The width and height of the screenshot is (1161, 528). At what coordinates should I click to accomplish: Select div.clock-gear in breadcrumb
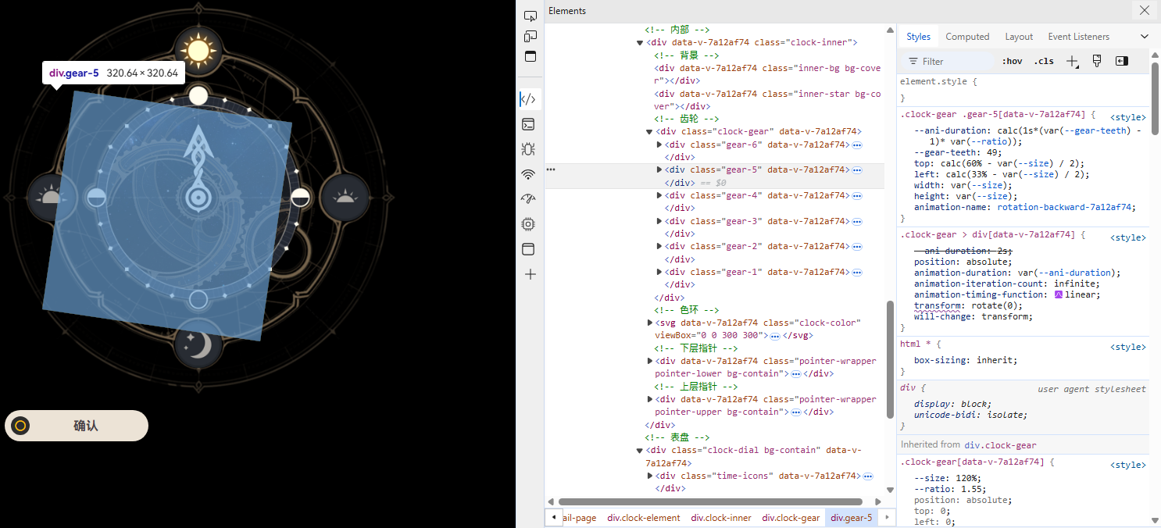(x=791, y=517)
